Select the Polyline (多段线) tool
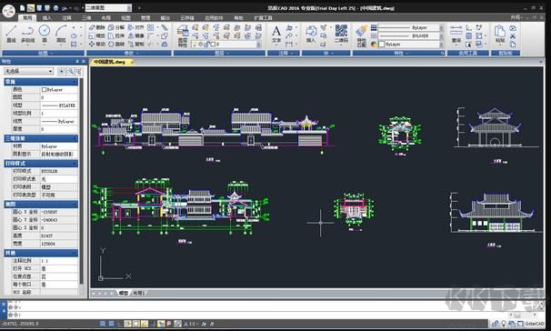Viewport: 551px width, 331px height. coord(28,34)
